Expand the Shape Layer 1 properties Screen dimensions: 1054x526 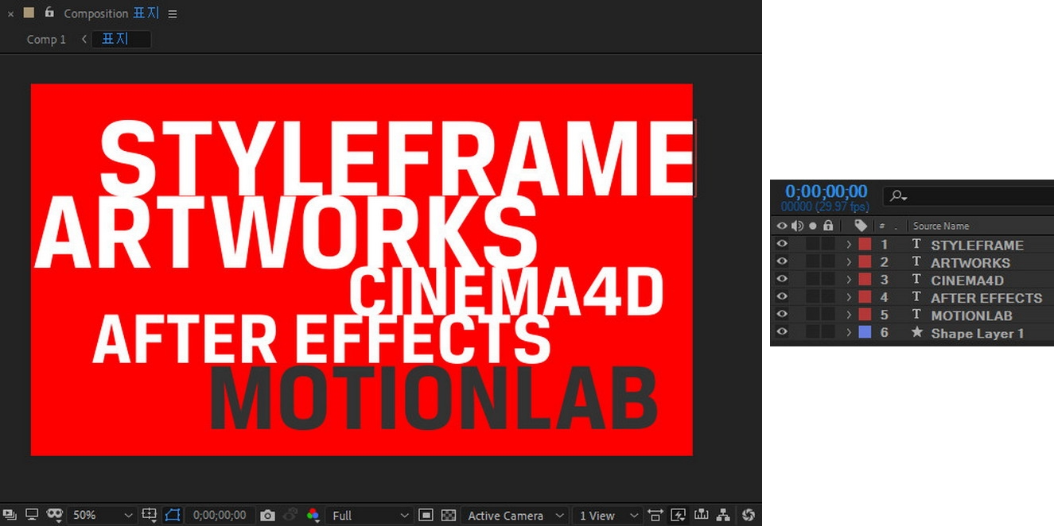(x=849, y=332)
